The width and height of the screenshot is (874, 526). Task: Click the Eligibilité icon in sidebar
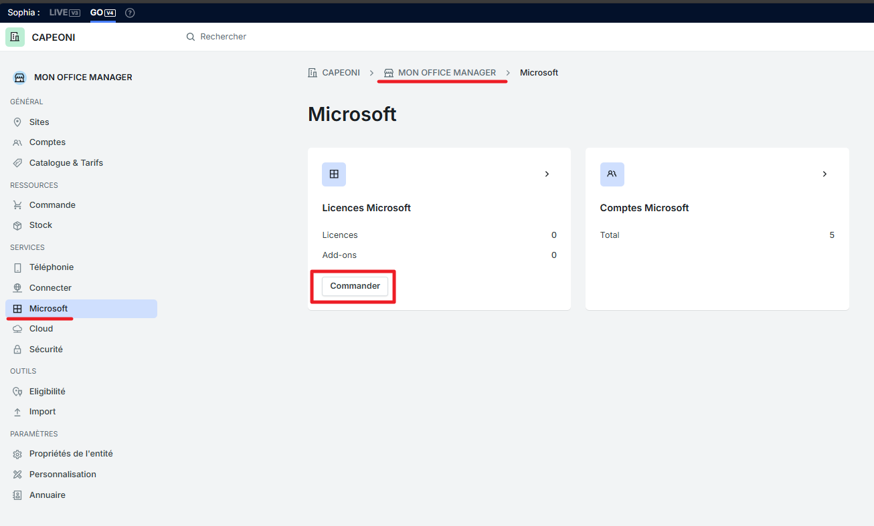17,392
